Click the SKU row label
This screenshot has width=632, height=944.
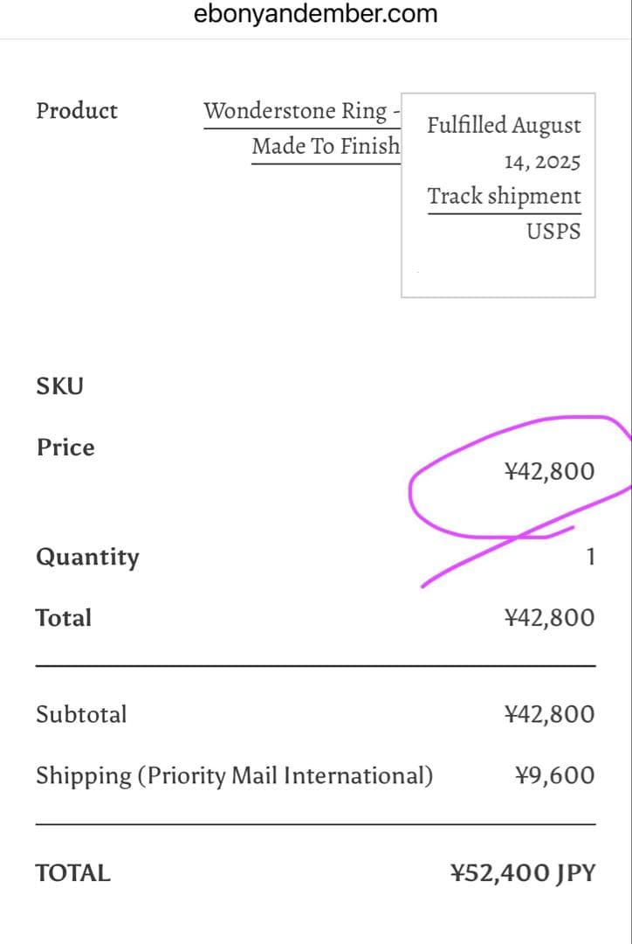(59, 385)
